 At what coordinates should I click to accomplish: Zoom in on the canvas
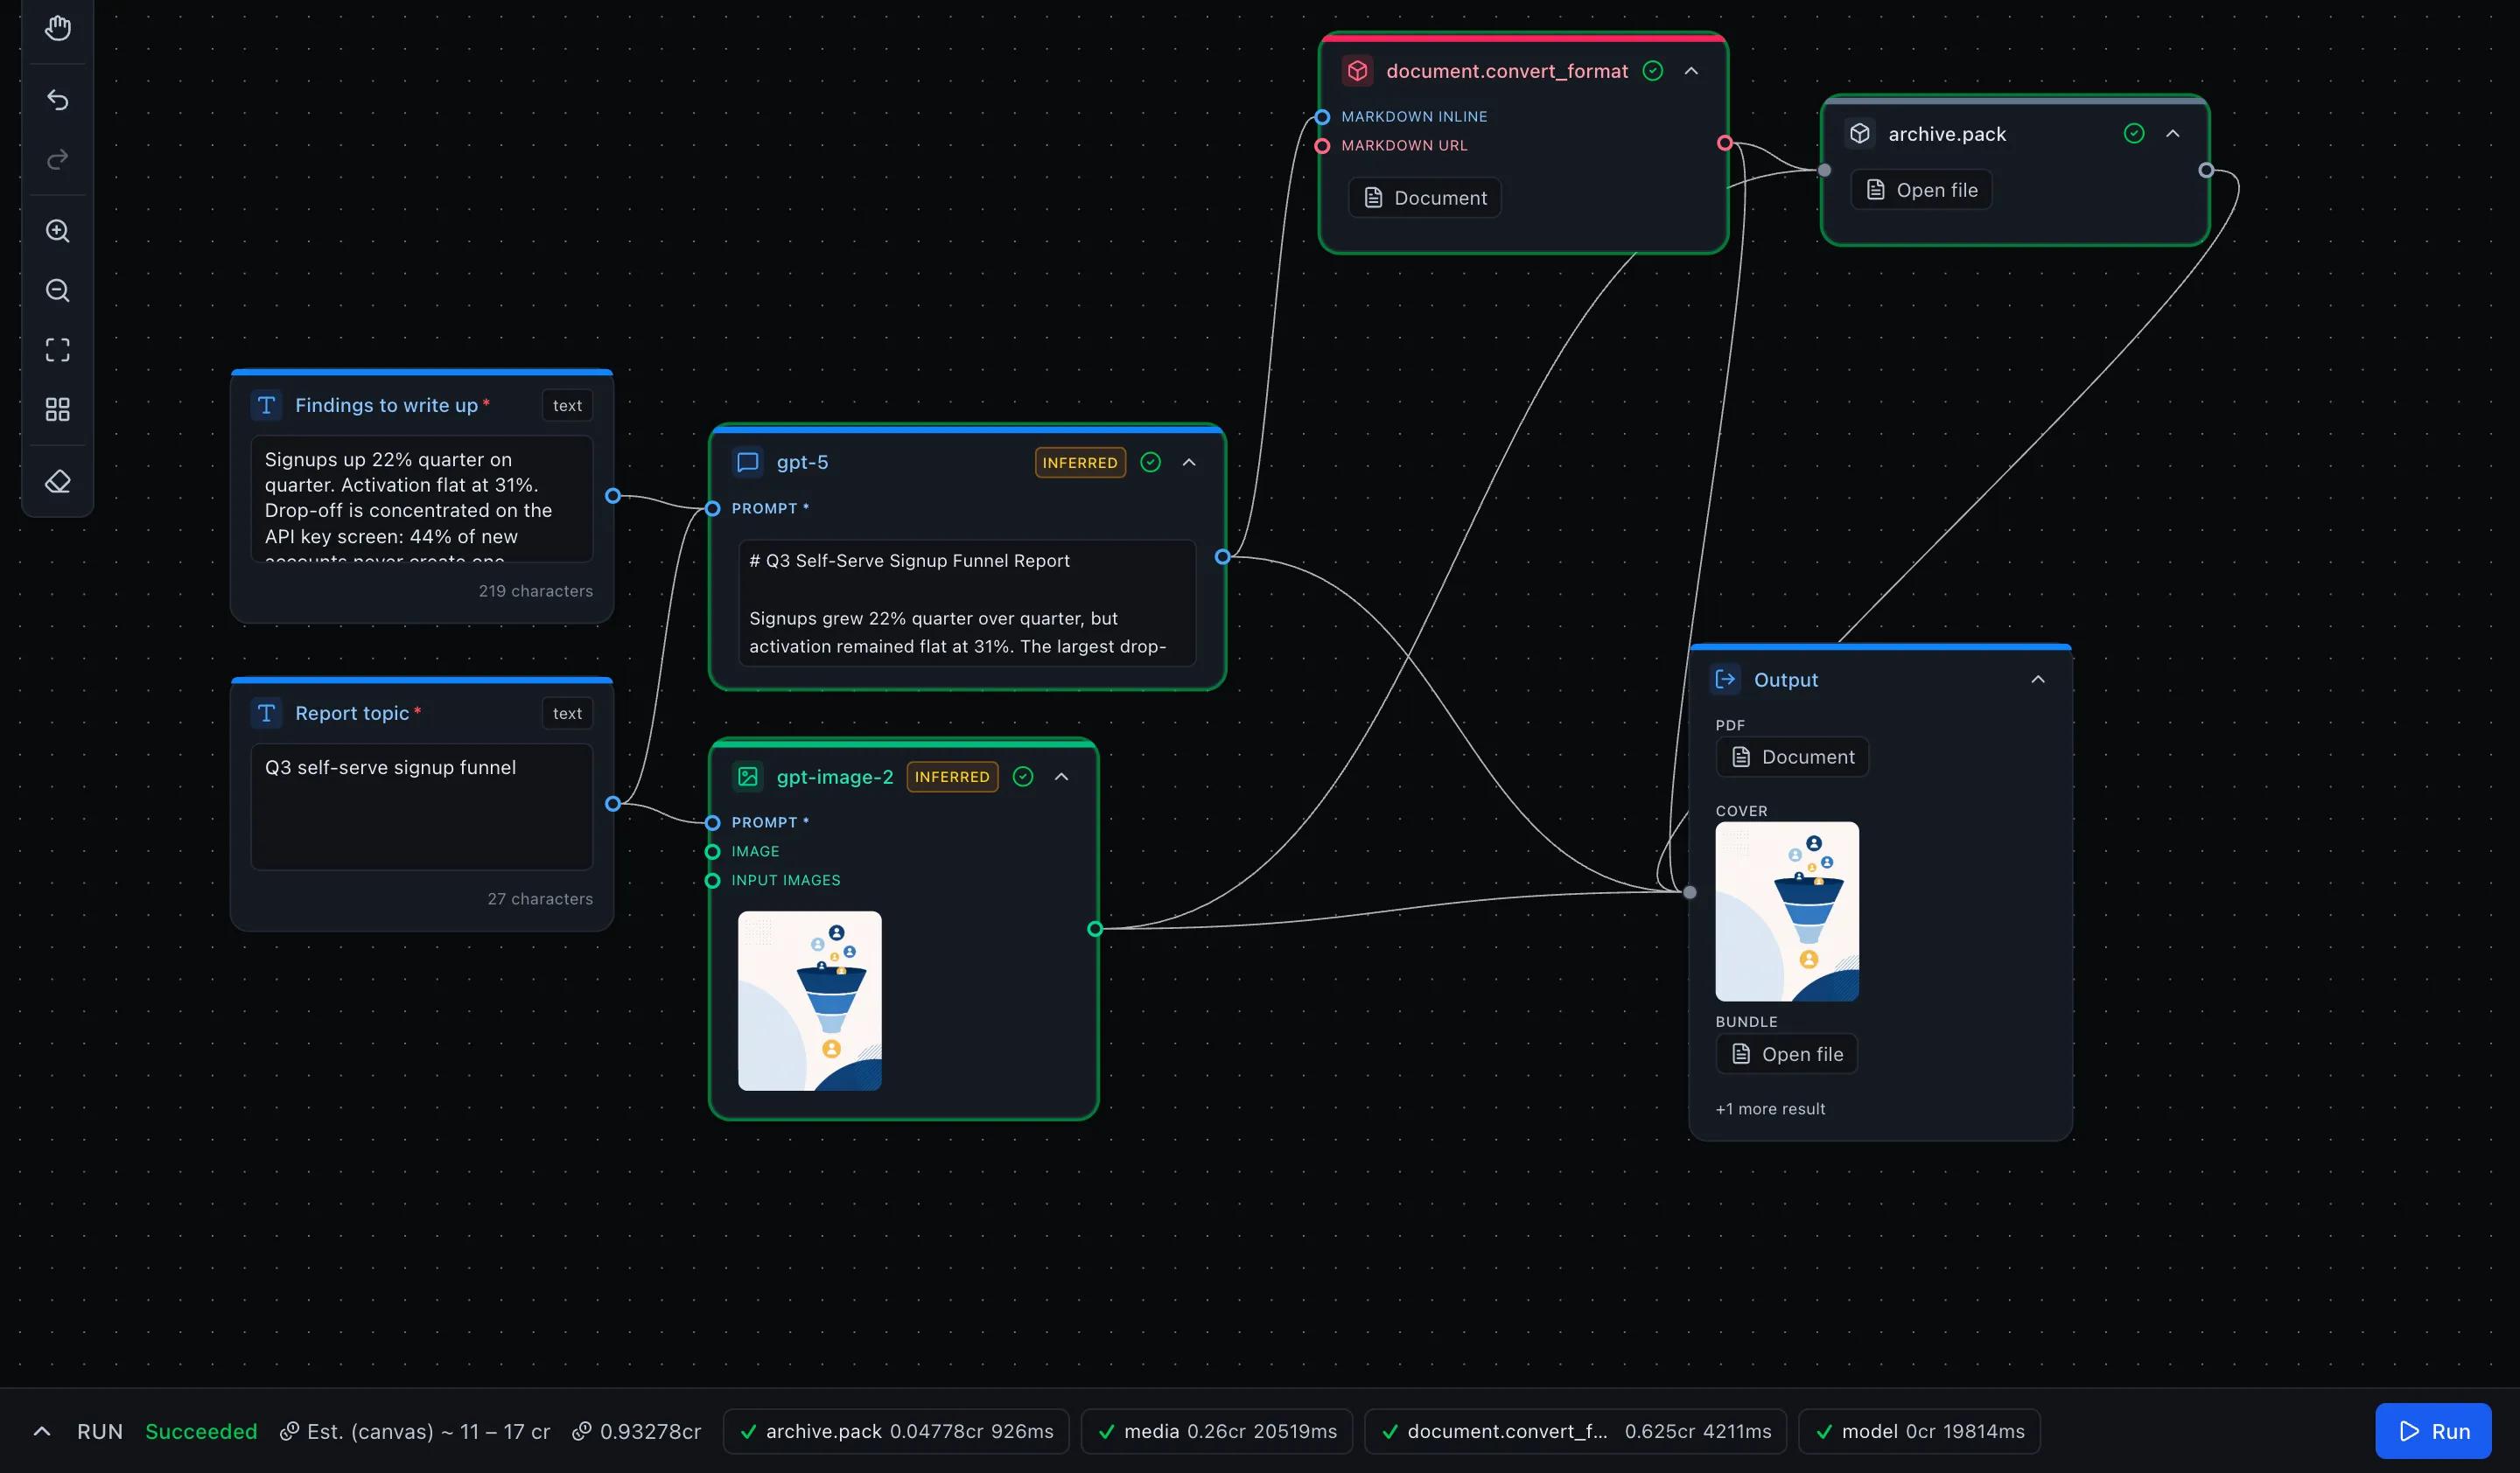(58, 231)
